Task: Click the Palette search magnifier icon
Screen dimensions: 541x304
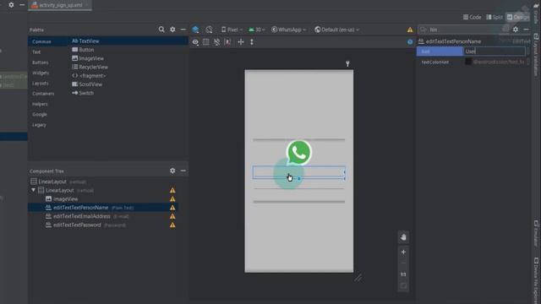Action: pyautogui.click(x=161, y=30)
